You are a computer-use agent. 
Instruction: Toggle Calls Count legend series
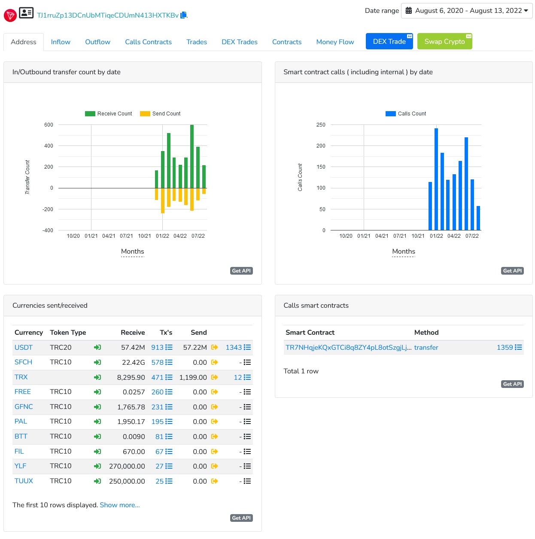coord(406,114)
